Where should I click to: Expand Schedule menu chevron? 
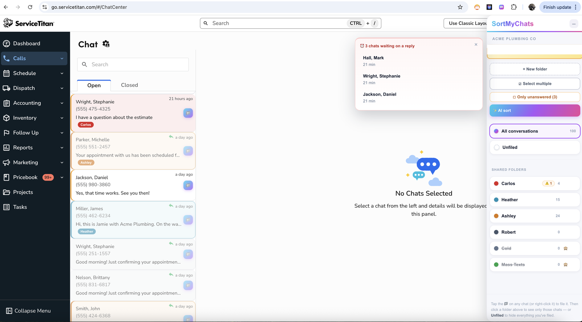coord(62,73)
